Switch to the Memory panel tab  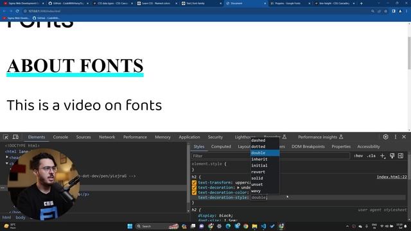coord(162,137)
